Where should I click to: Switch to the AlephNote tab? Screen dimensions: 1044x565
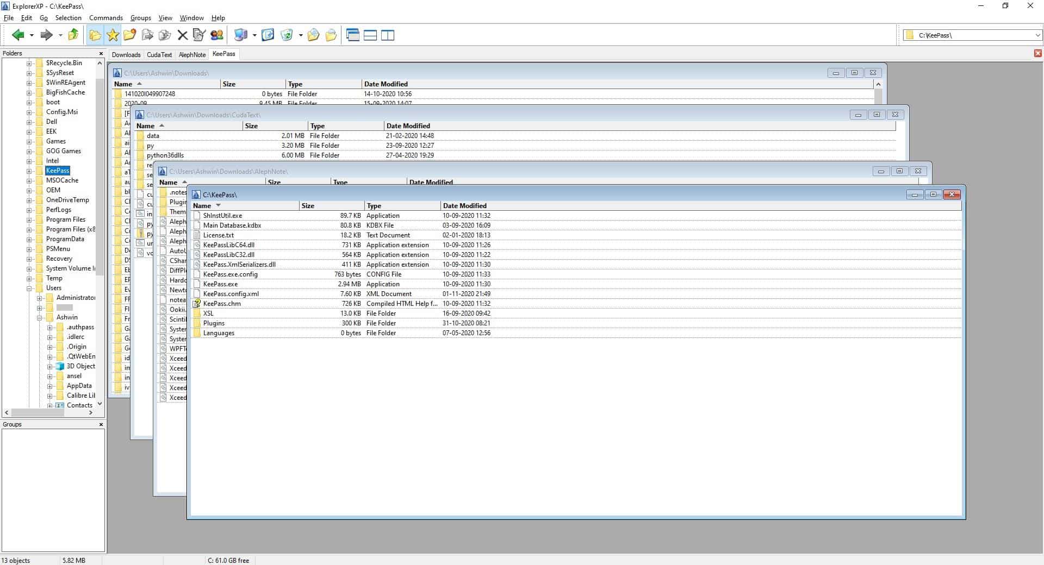tap(192, 55)
